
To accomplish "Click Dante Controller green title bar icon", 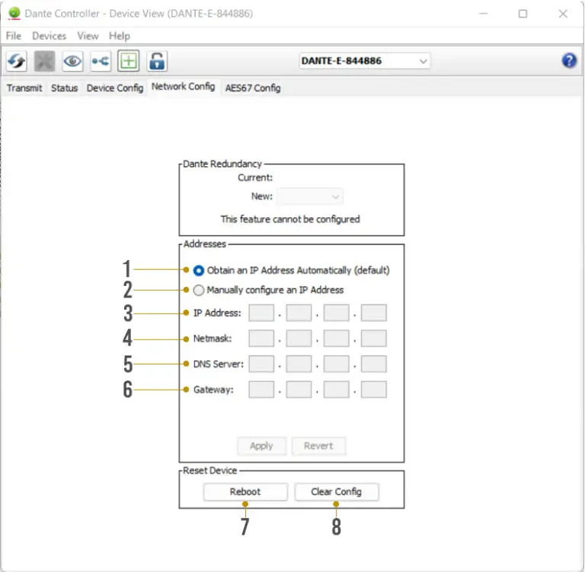I will [14, 13].
